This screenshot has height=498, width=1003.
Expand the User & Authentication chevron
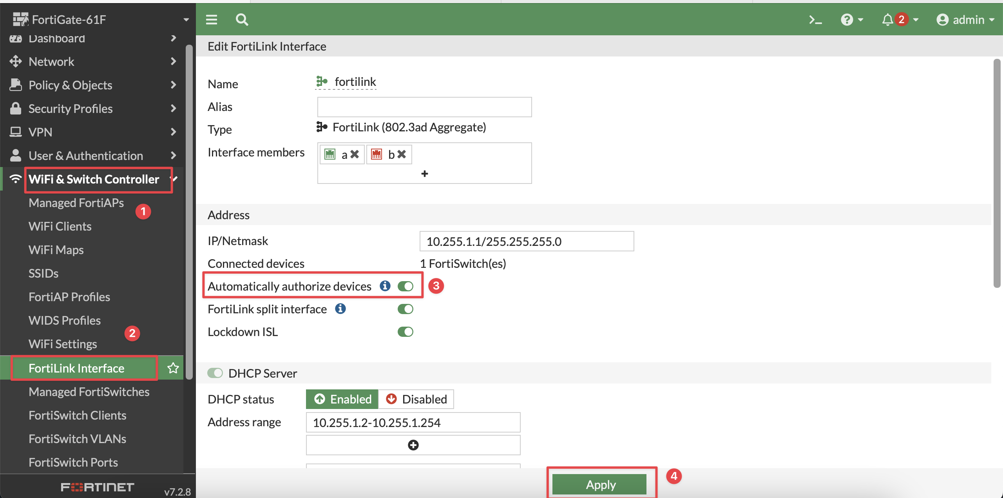coord(174,155)
